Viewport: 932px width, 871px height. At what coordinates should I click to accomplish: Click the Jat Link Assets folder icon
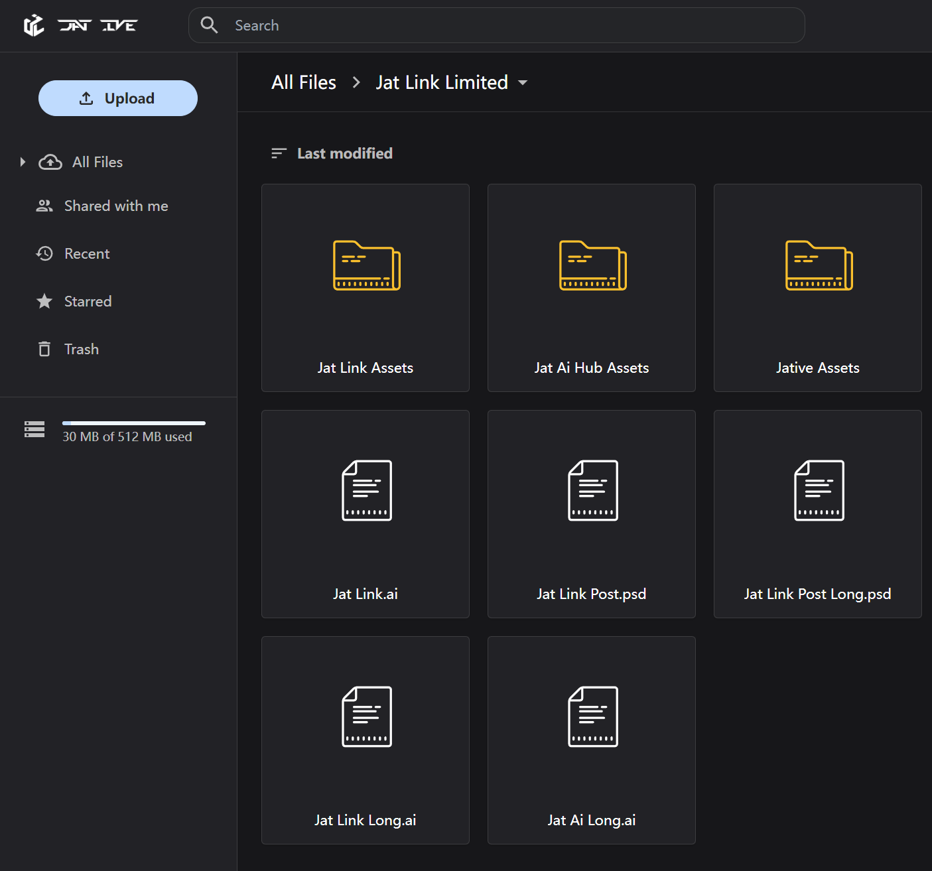[x=367, y=265]
